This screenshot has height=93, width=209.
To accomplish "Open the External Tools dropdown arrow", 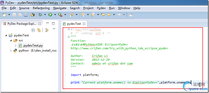I will [65, 15].
